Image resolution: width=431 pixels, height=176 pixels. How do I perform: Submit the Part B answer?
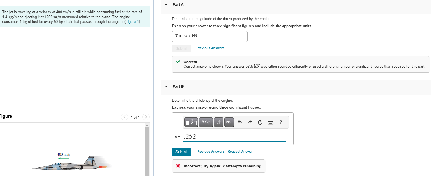coord(181,152)
